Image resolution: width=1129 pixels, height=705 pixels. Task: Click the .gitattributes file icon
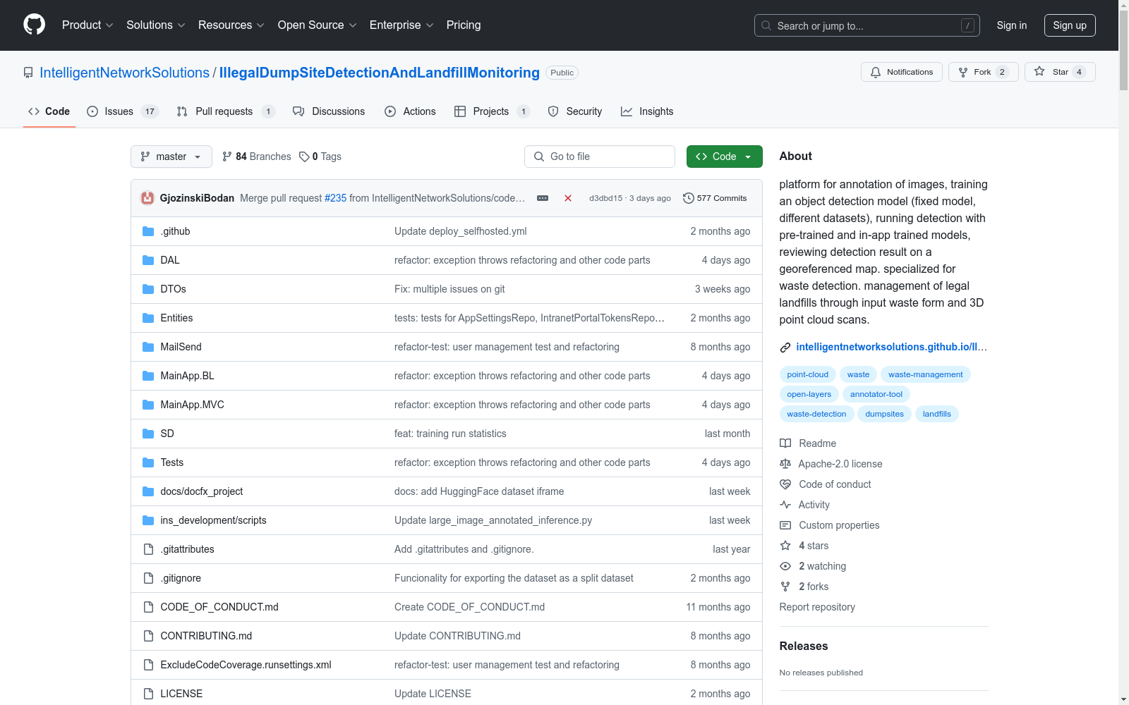pos(148,549)
